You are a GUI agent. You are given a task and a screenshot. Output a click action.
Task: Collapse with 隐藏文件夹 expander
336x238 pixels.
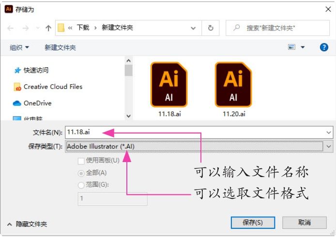pyautogui.click(x=27, y=224)
